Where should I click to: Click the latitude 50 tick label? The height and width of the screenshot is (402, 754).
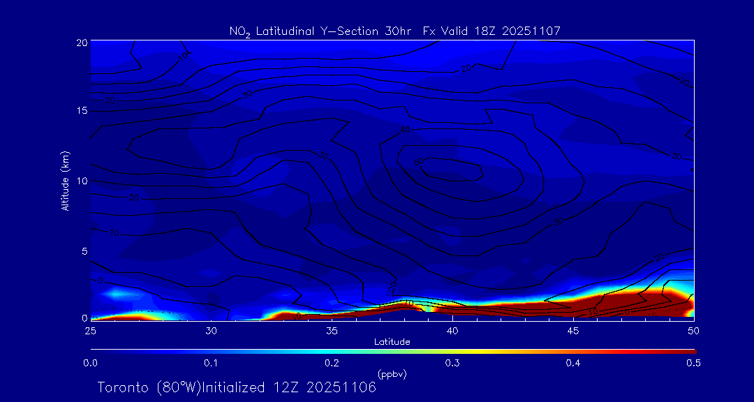pyautogui.click(x=693, y=329)
